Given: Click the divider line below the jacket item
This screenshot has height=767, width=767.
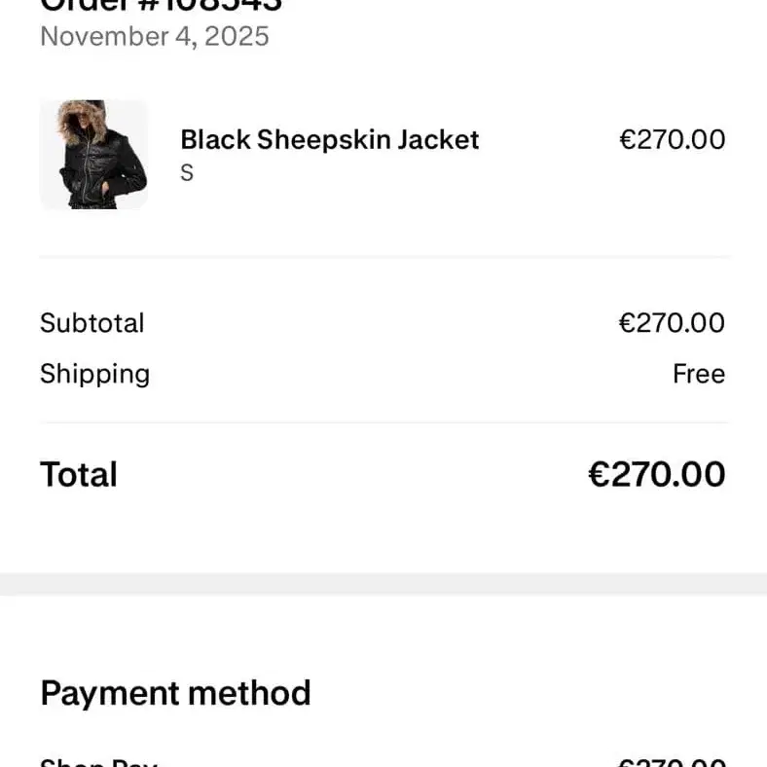Looking at the screenshot, I should pos(383,257).
